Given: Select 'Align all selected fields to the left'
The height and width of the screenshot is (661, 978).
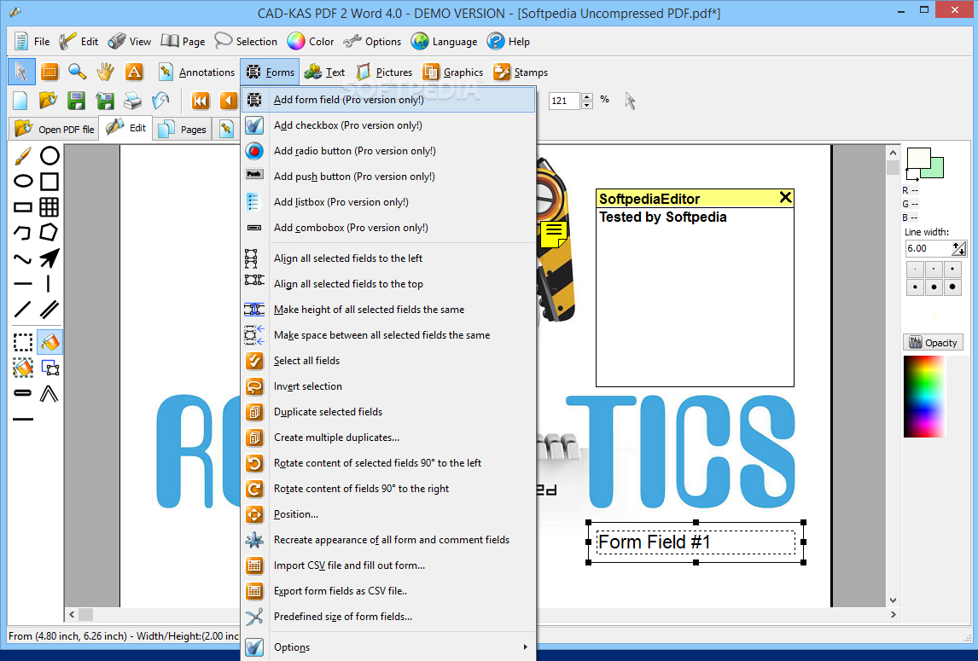Looking at the screenshot, I should (x=388, y=258).
